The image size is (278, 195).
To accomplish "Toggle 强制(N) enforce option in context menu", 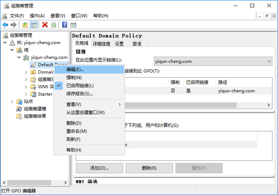I will pyautogui.click(x=74, y=78).
